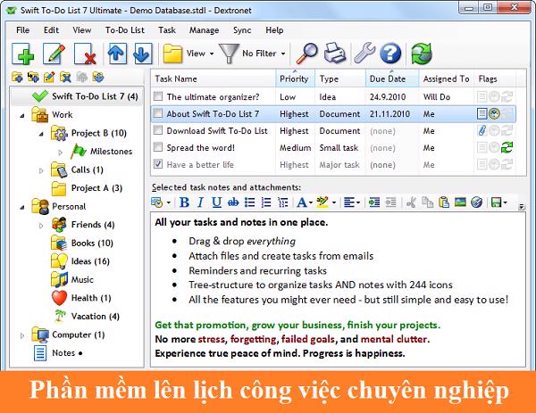The image size is (536, 413).
Task: Uncheck 'Have a better life' task checkbox
Action: [x=158, y=164]
